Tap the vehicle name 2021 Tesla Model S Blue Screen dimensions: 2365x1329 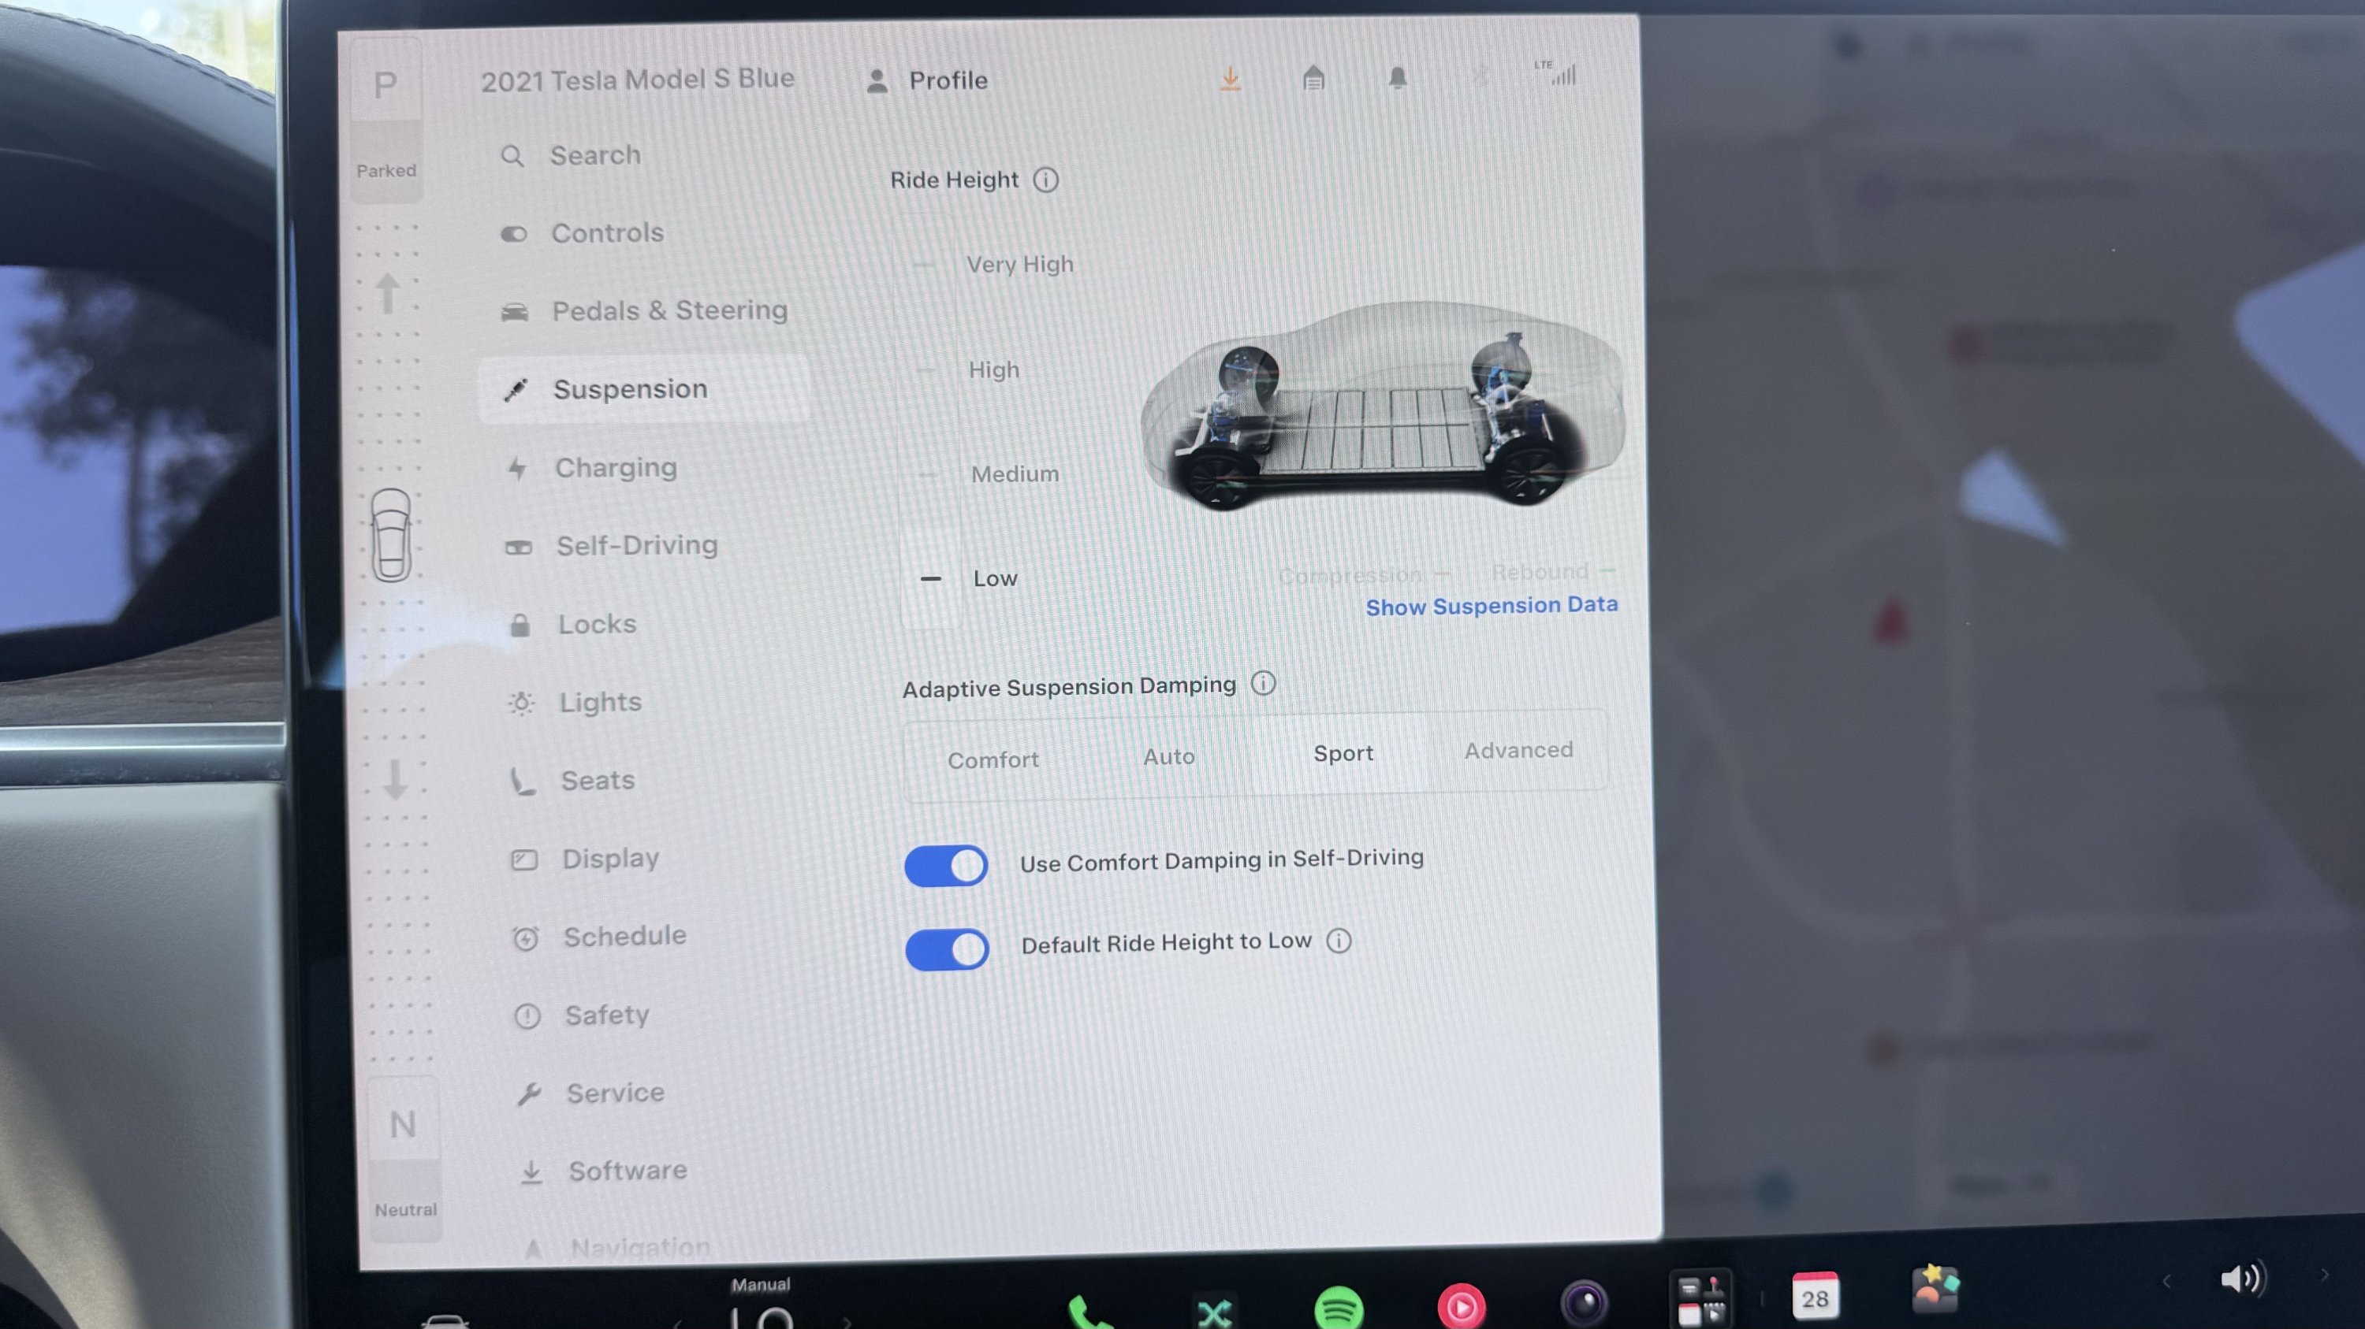tap(637, 80)
